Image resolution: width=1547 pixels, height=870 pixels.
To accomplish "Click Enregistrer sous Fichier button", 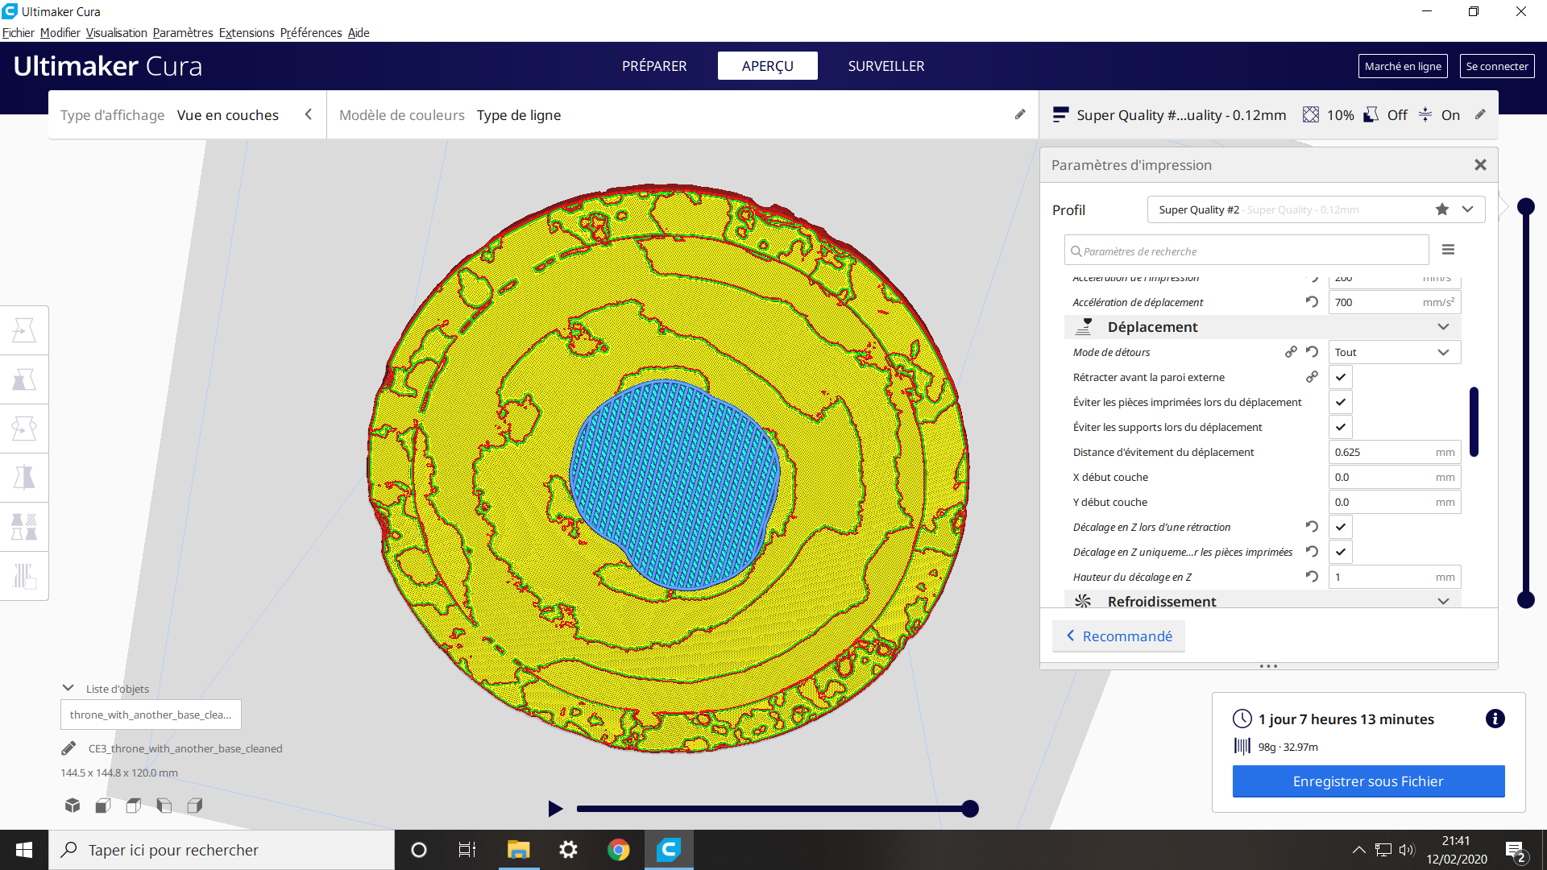I will pyautogui.click(x=1368, y=781).
